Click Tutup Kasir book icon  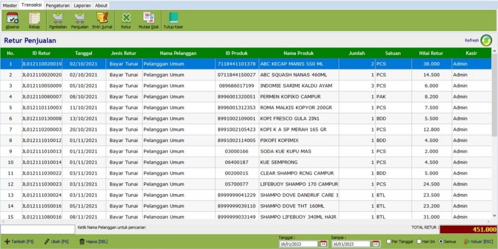pyautogui.click(x=173, y=20)
